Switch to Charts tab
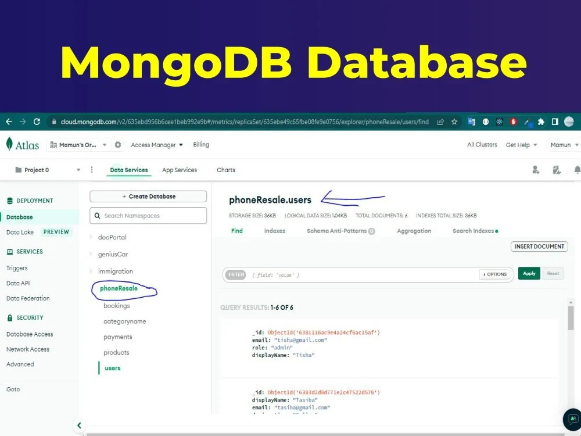Image resolution: width=581 pixels, height=436 pixels. [x=225, y=170]
